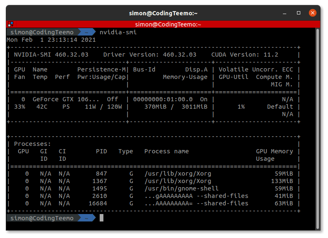Click the vertical scrollbar of the terminal
Image resolution: width=328 pixels, height=238 pixels.
(318, 129)
